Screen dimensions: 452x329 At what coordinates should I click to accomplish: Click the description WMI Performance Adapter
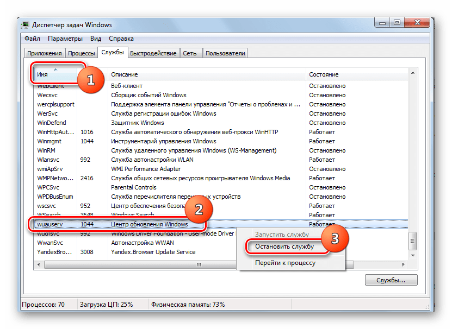(x=146, y=169)
